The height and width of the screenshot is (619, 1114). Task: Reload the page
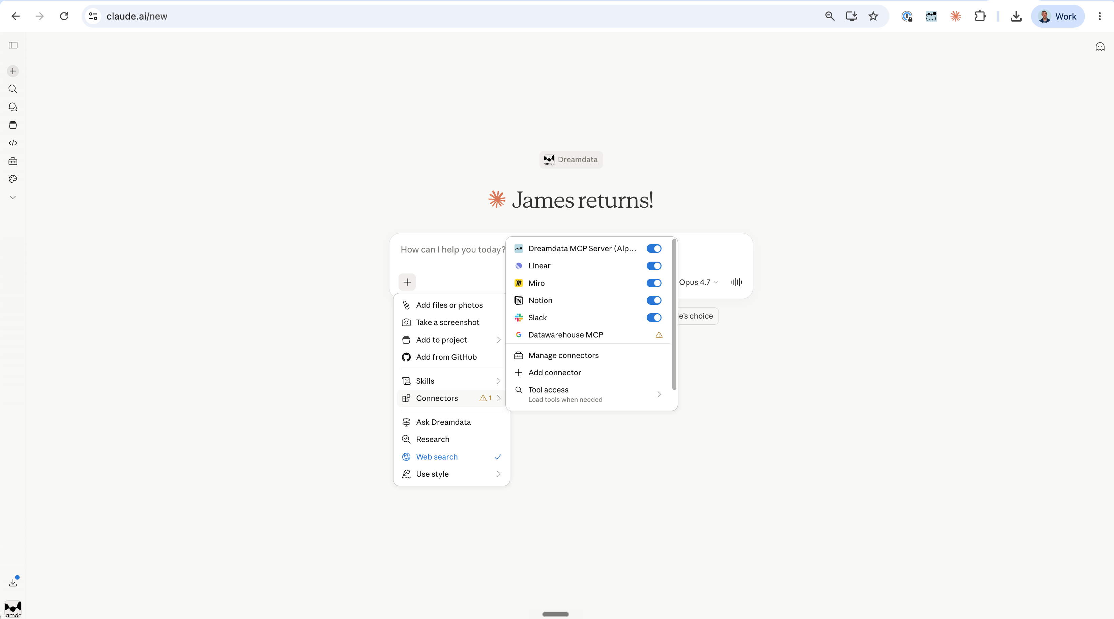click(64, 17)
